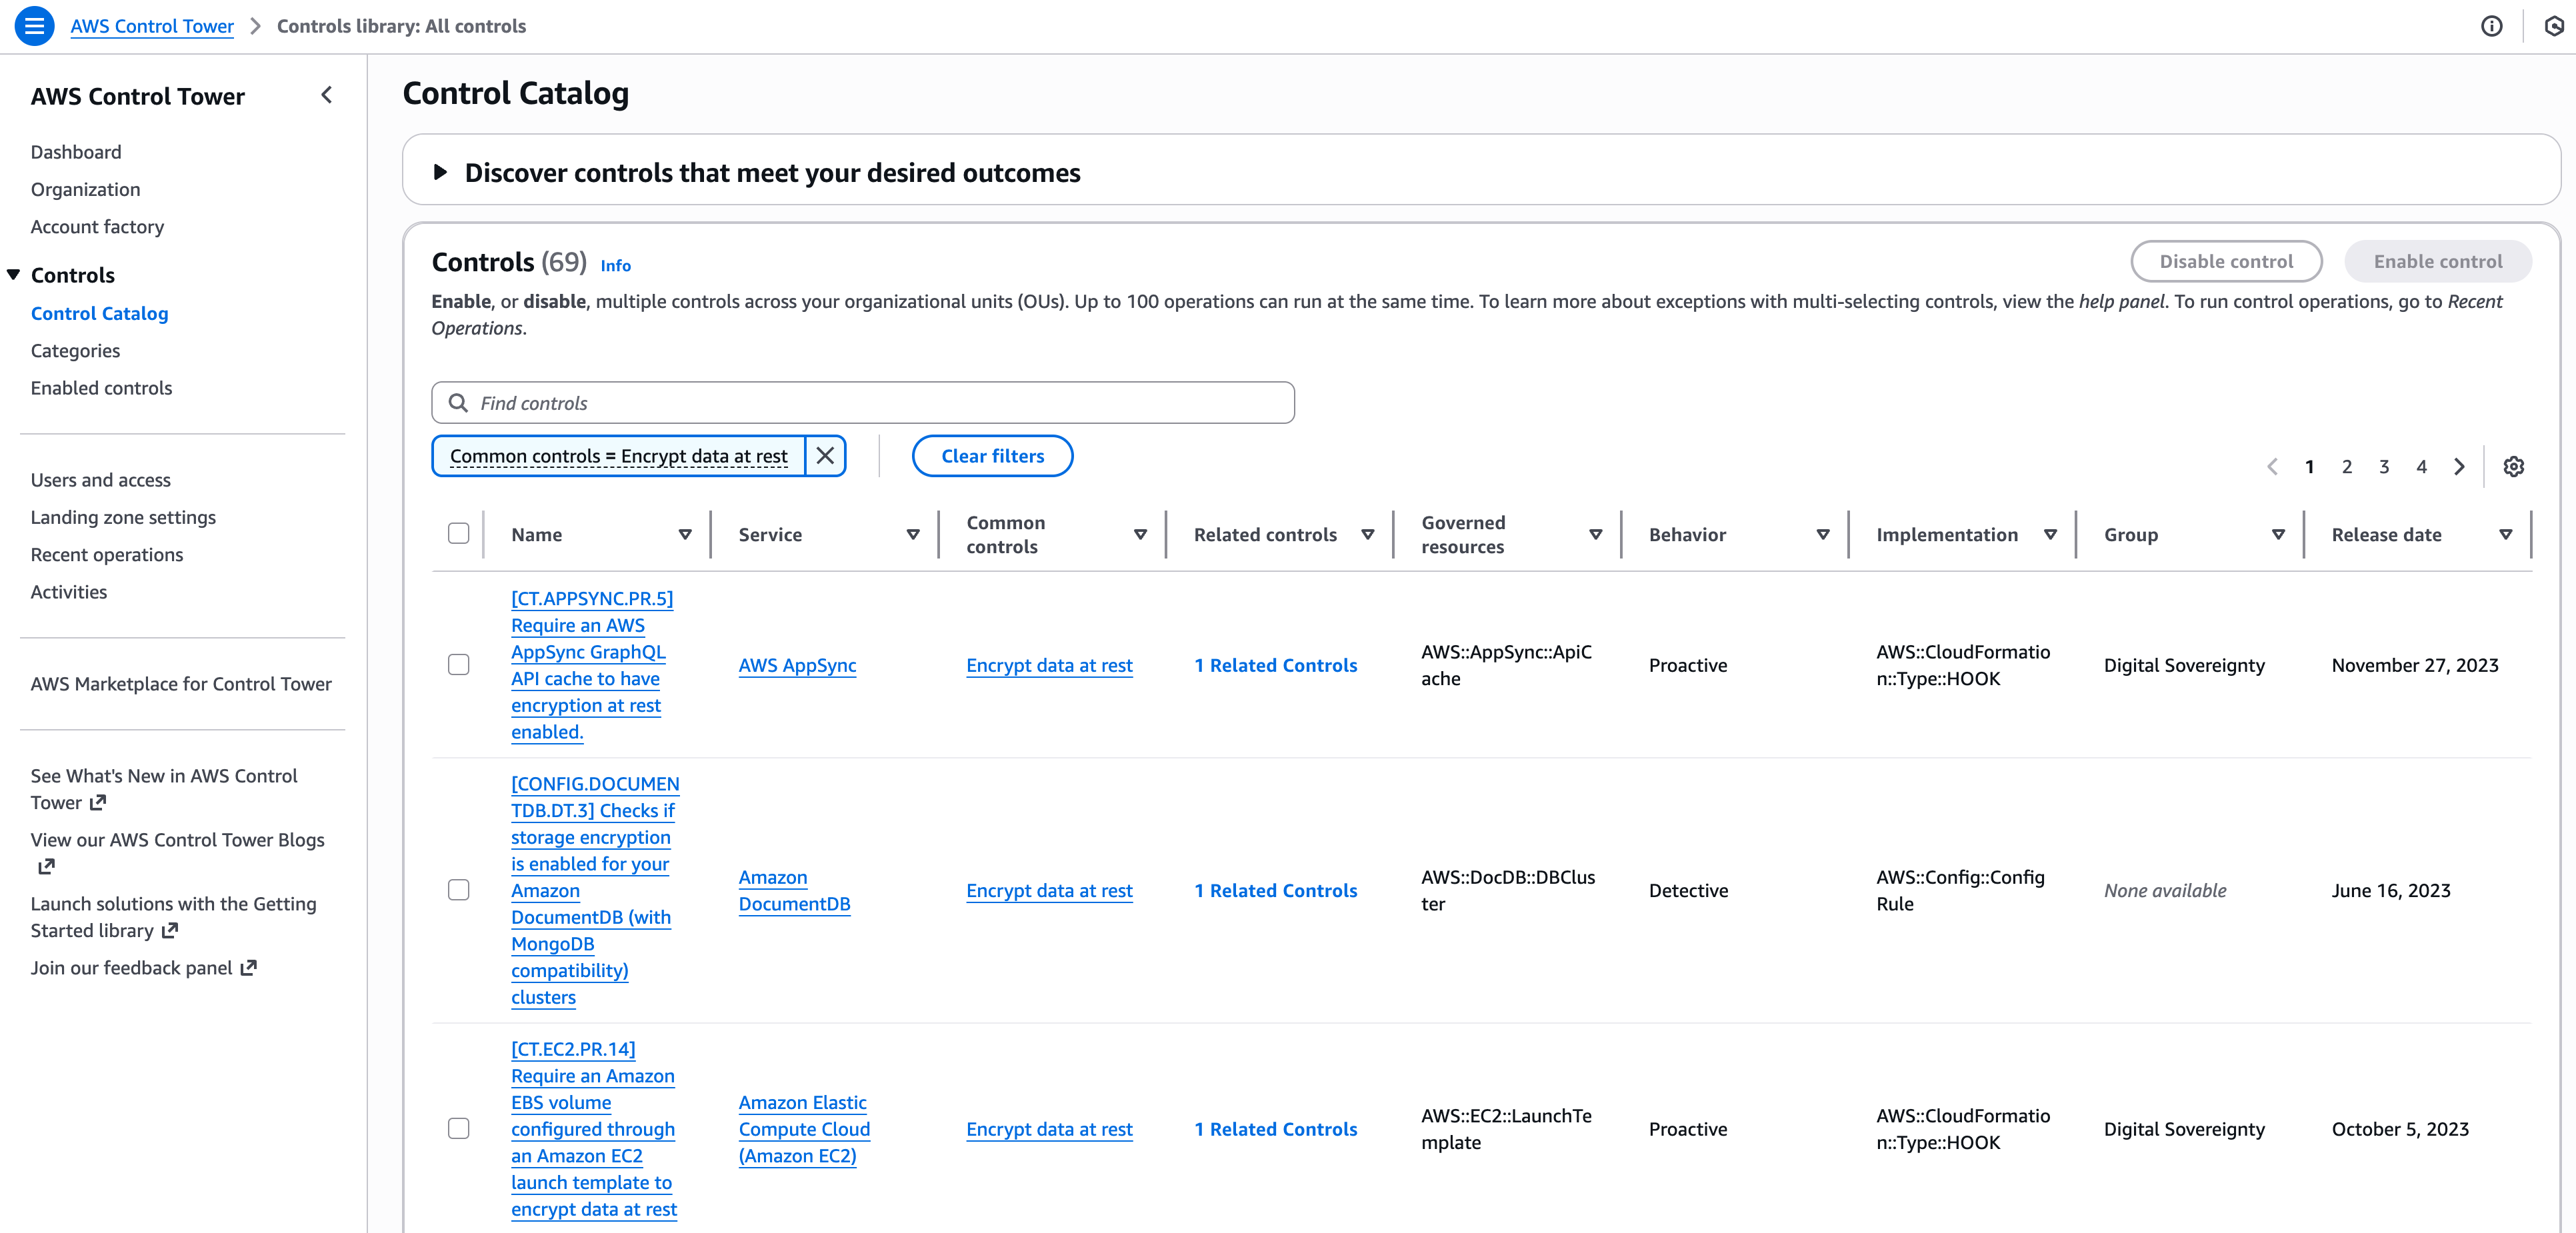Open Recent operations in sidebar
The width and height of the screenshot is (2576, 1233).
(107, 555)
